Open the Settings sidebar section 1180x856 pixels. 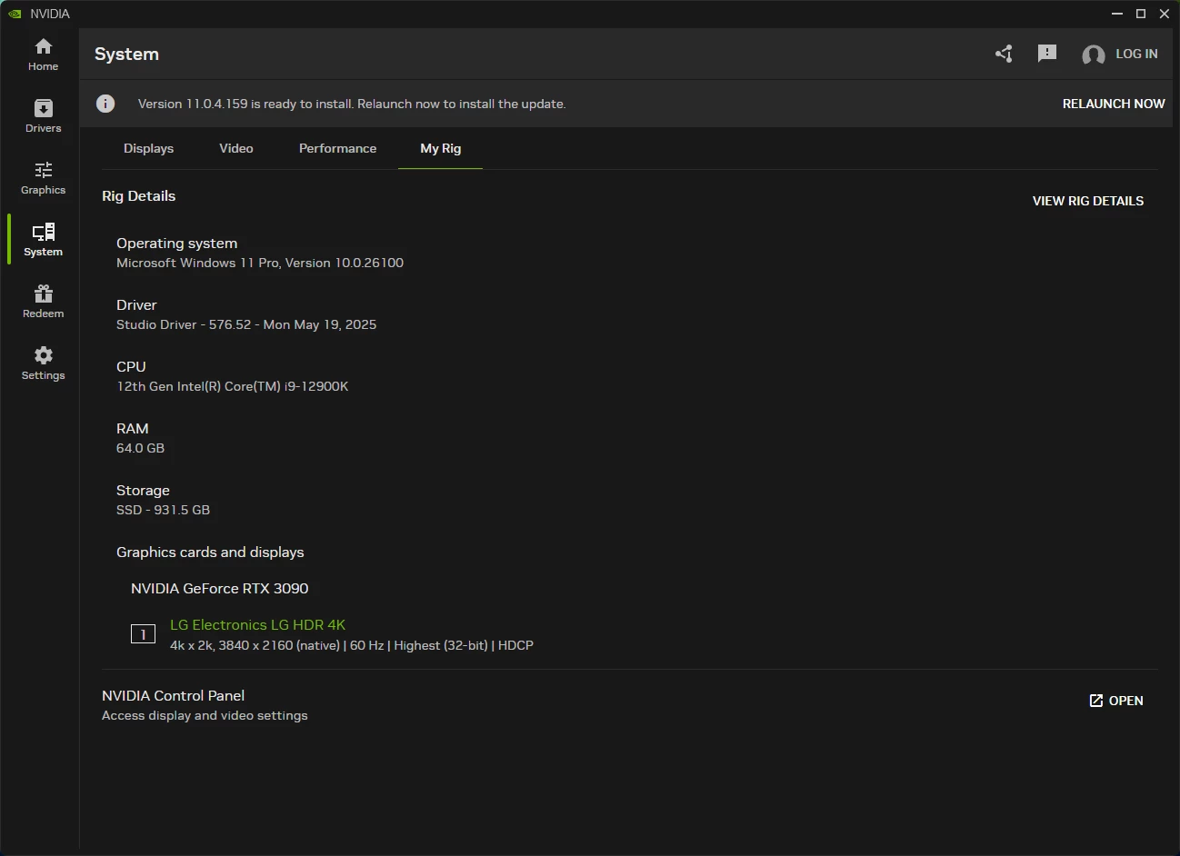pos(43,363)
